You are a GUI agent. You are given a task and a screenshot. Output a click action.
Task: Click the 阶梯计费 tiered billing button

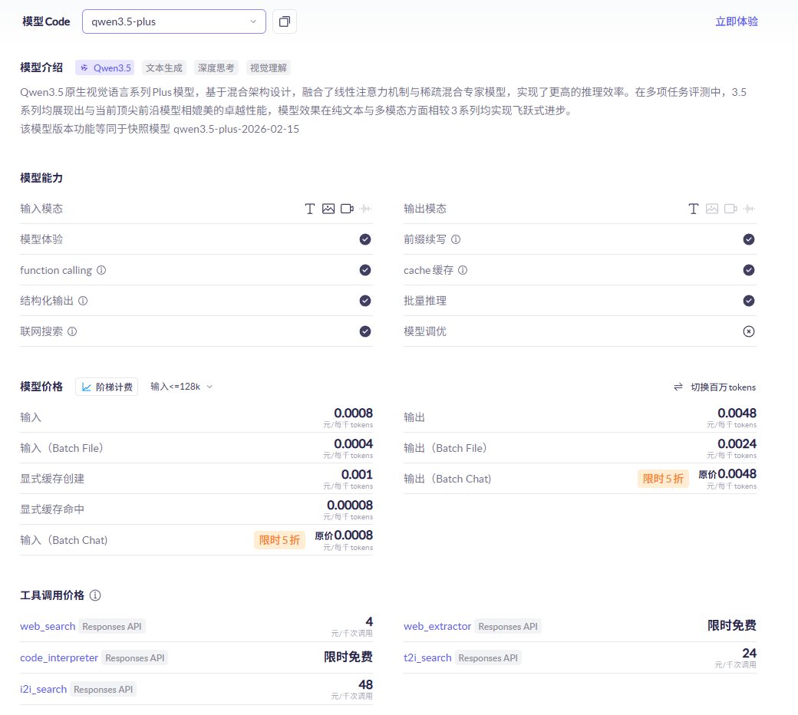[x=107, y=387]
